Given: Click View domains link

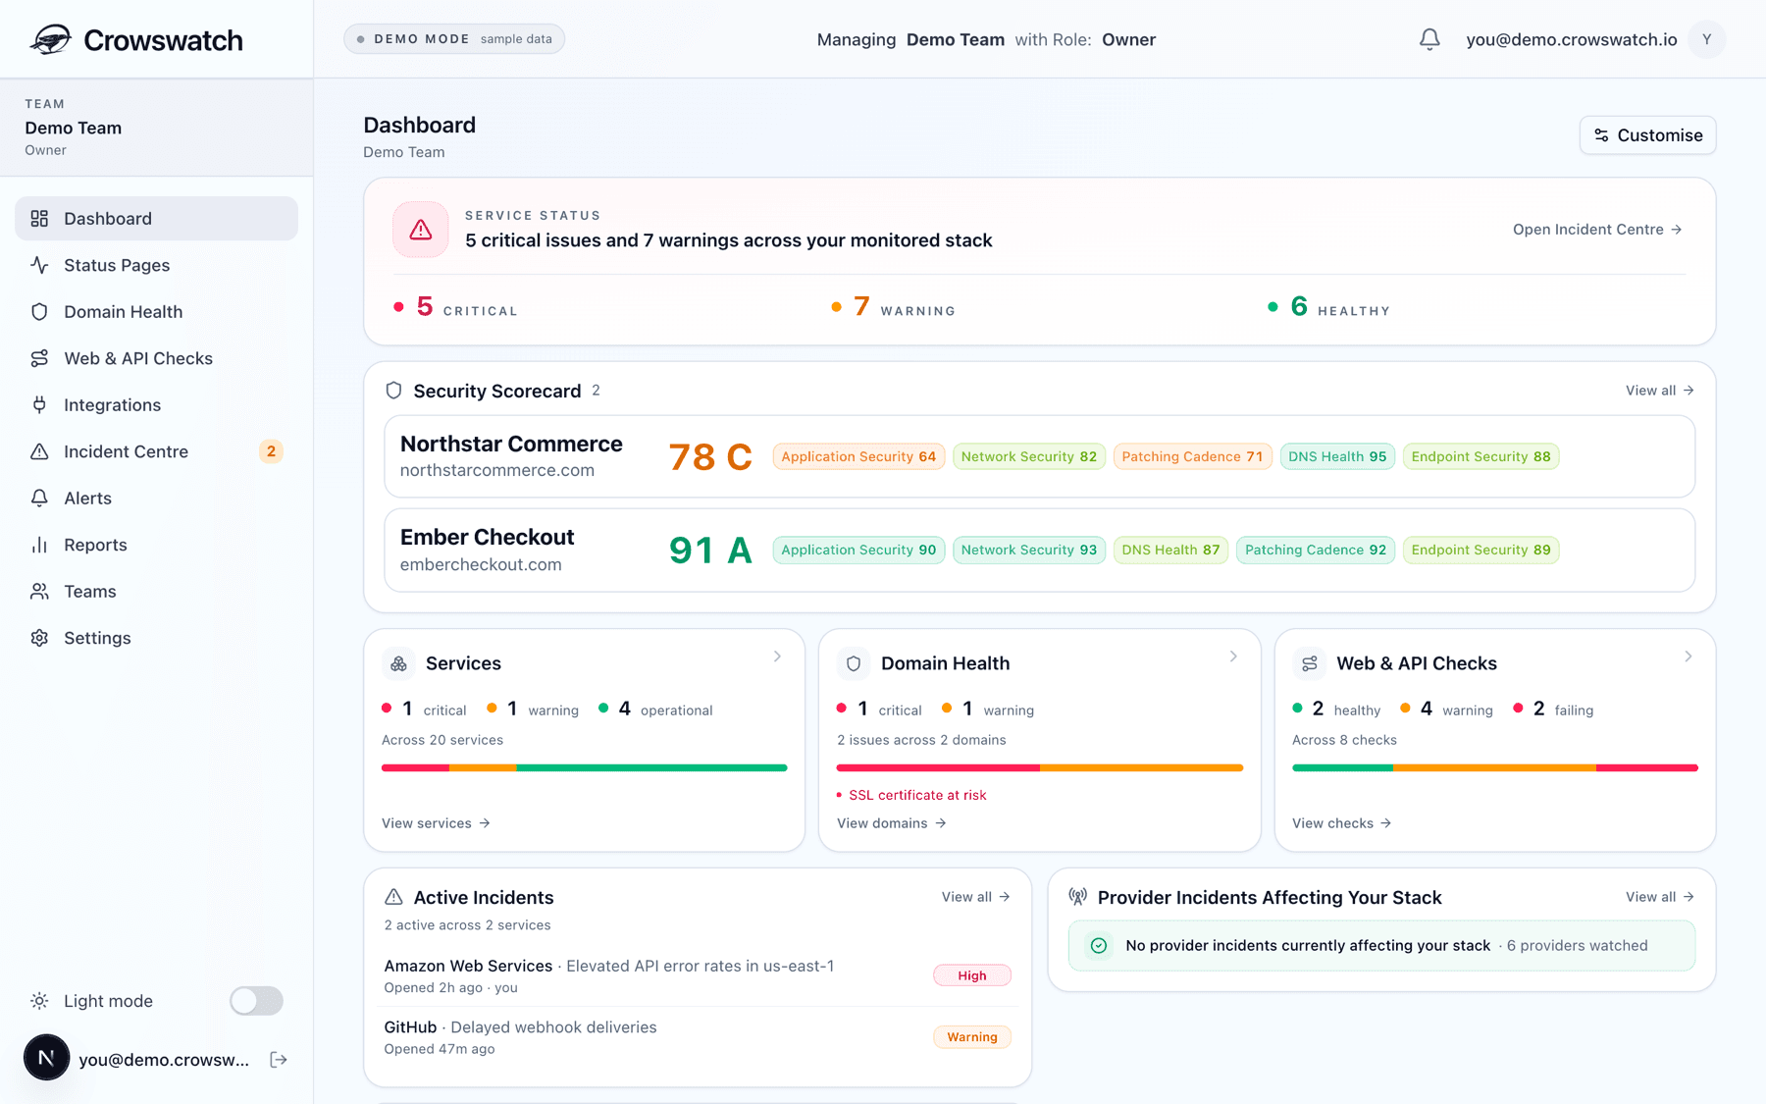Looking at the screenshot, I should [x=891, y=823].
